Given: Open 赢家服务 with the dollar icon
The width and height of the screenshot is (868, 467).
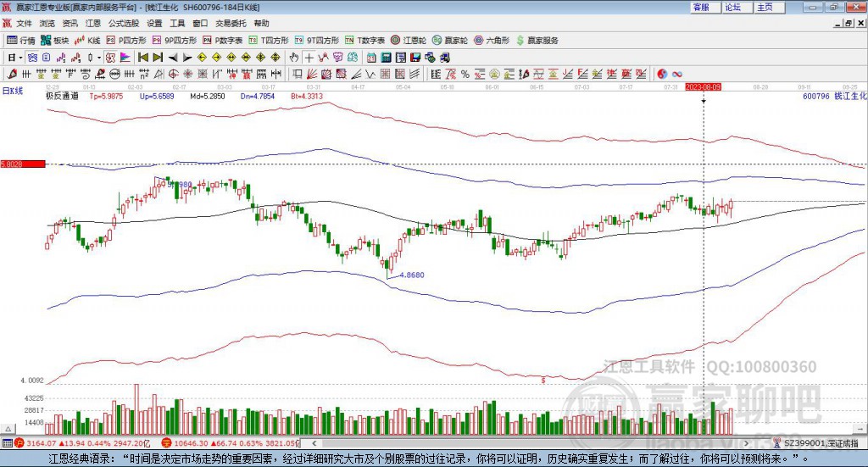Looking at the screenshot, I should [x=537, y=41].
